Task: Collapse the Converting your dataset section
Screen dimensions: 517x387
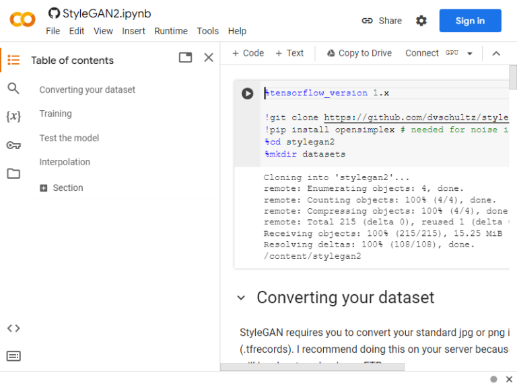Action: pos(242,298)
